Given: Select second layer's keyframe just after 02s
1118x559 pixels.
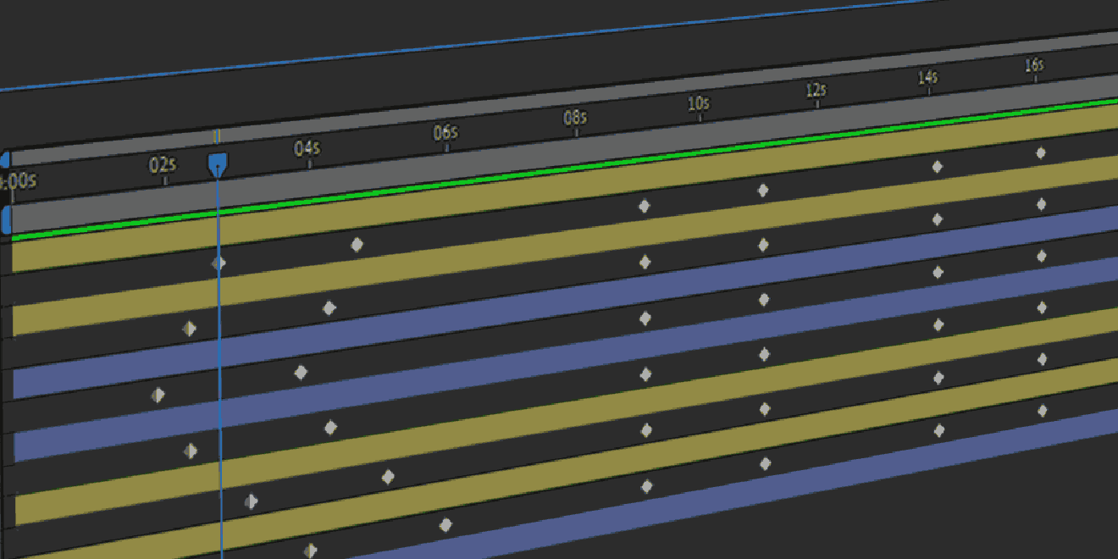Looking at the screenshot, I should 190,329.
